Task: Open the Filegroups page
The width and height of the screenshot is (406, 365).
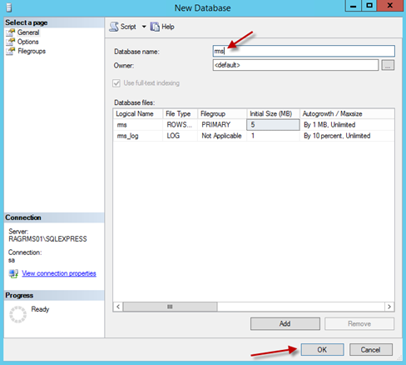Action: (32, 52)
